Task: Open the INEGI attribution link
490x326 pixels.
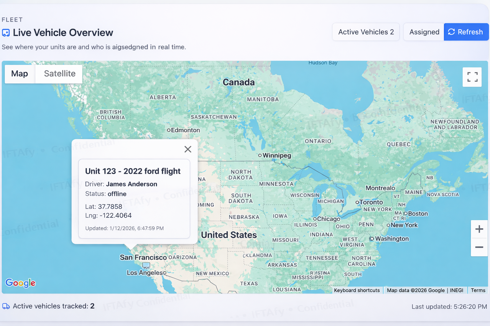Action: (x=457, y=290)
